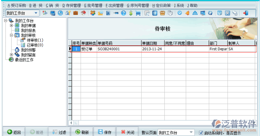Click the brown briefcase toolbar icon
260x136 pixels.
point(75,13)
